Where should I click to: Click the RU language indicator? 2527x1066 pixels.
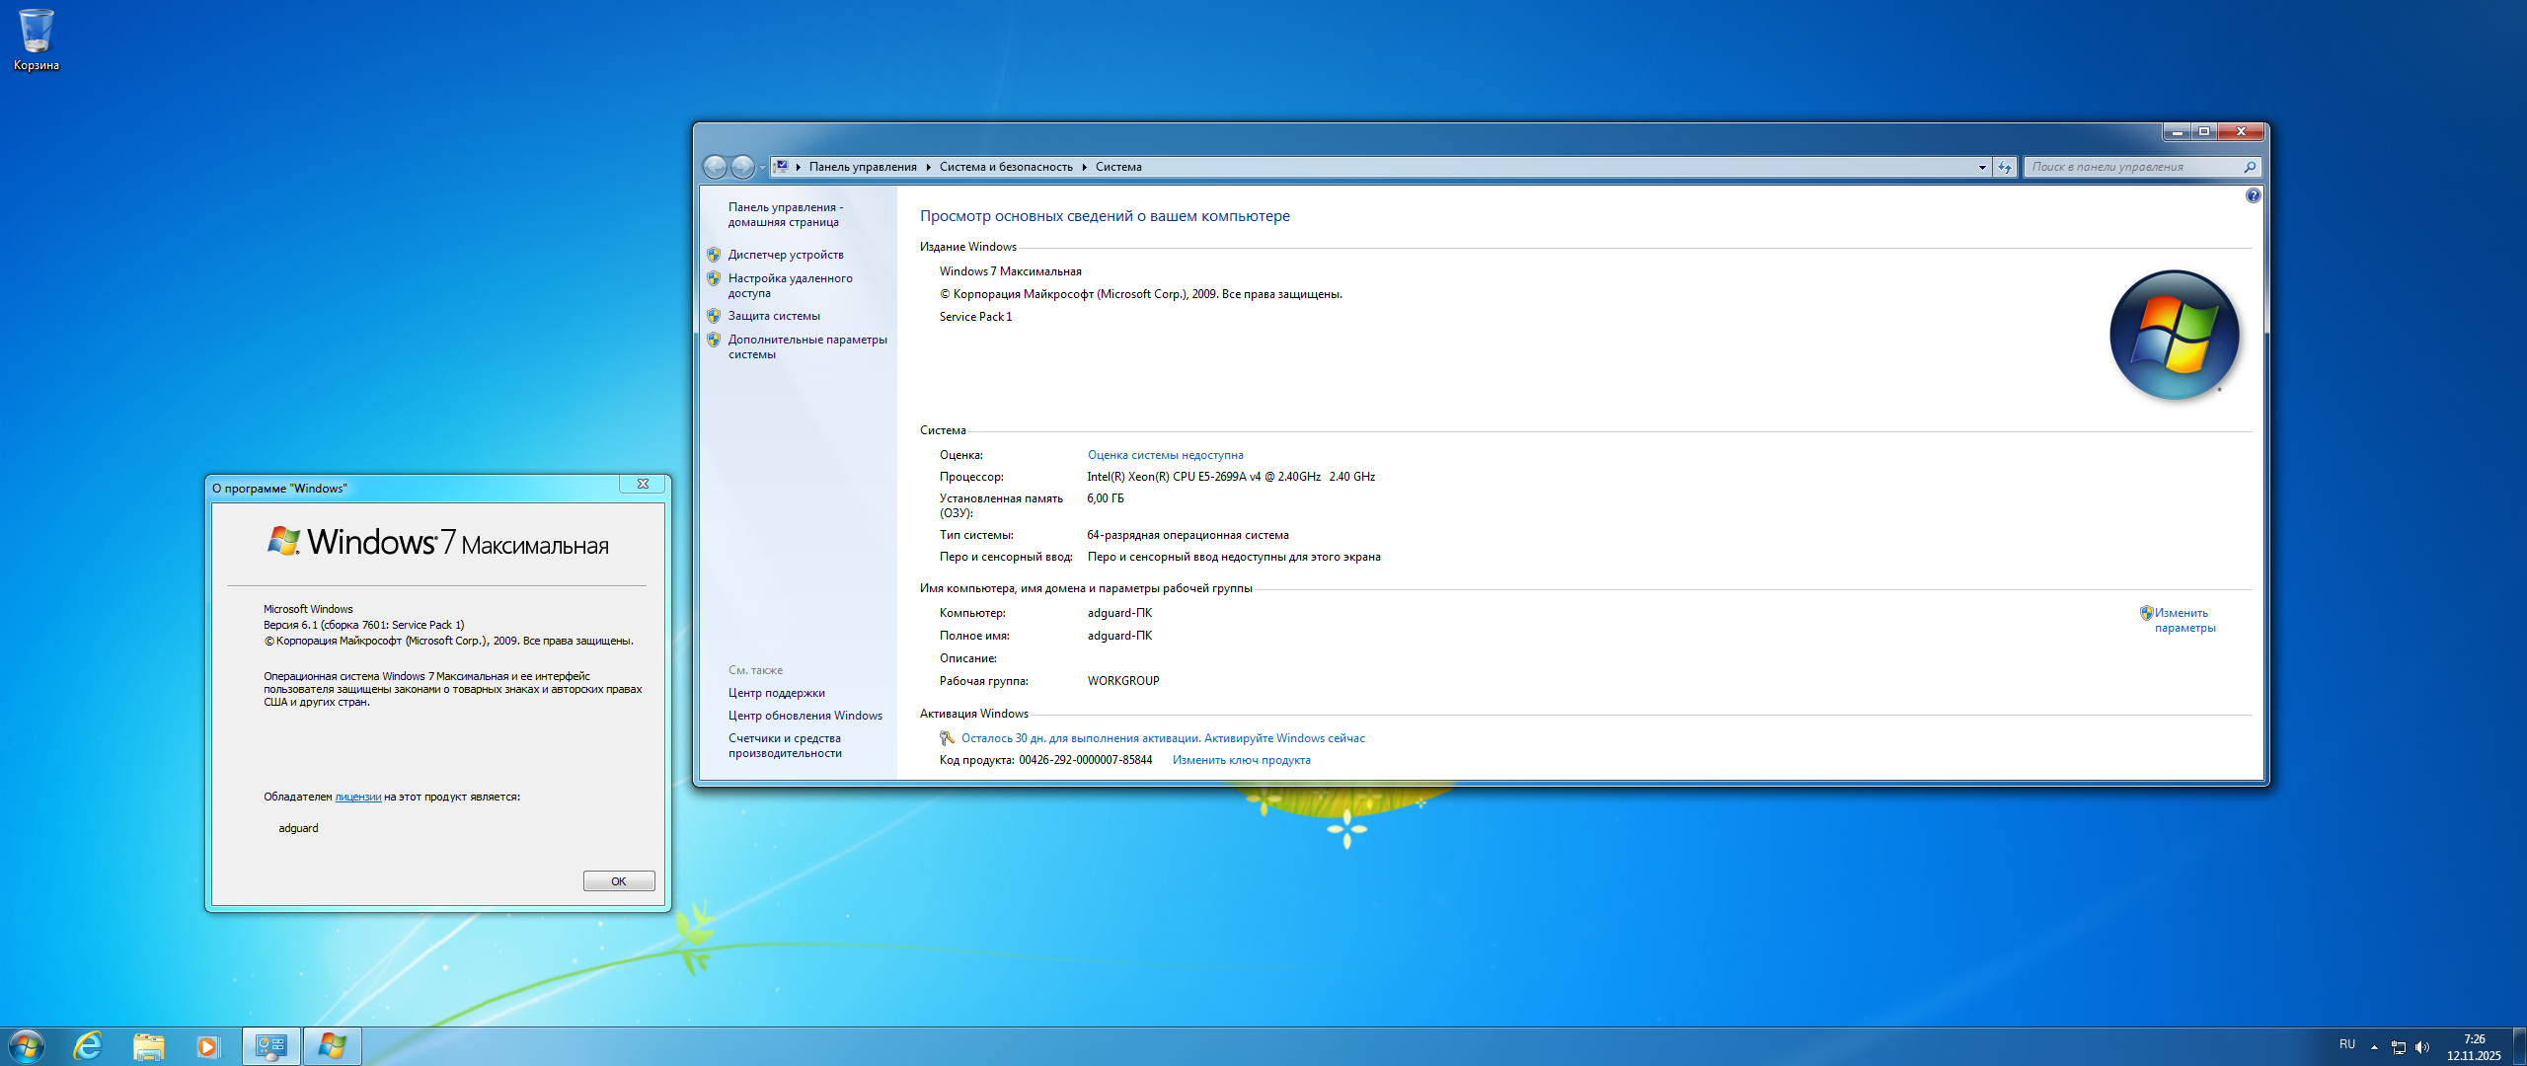pos(2346,1044)
